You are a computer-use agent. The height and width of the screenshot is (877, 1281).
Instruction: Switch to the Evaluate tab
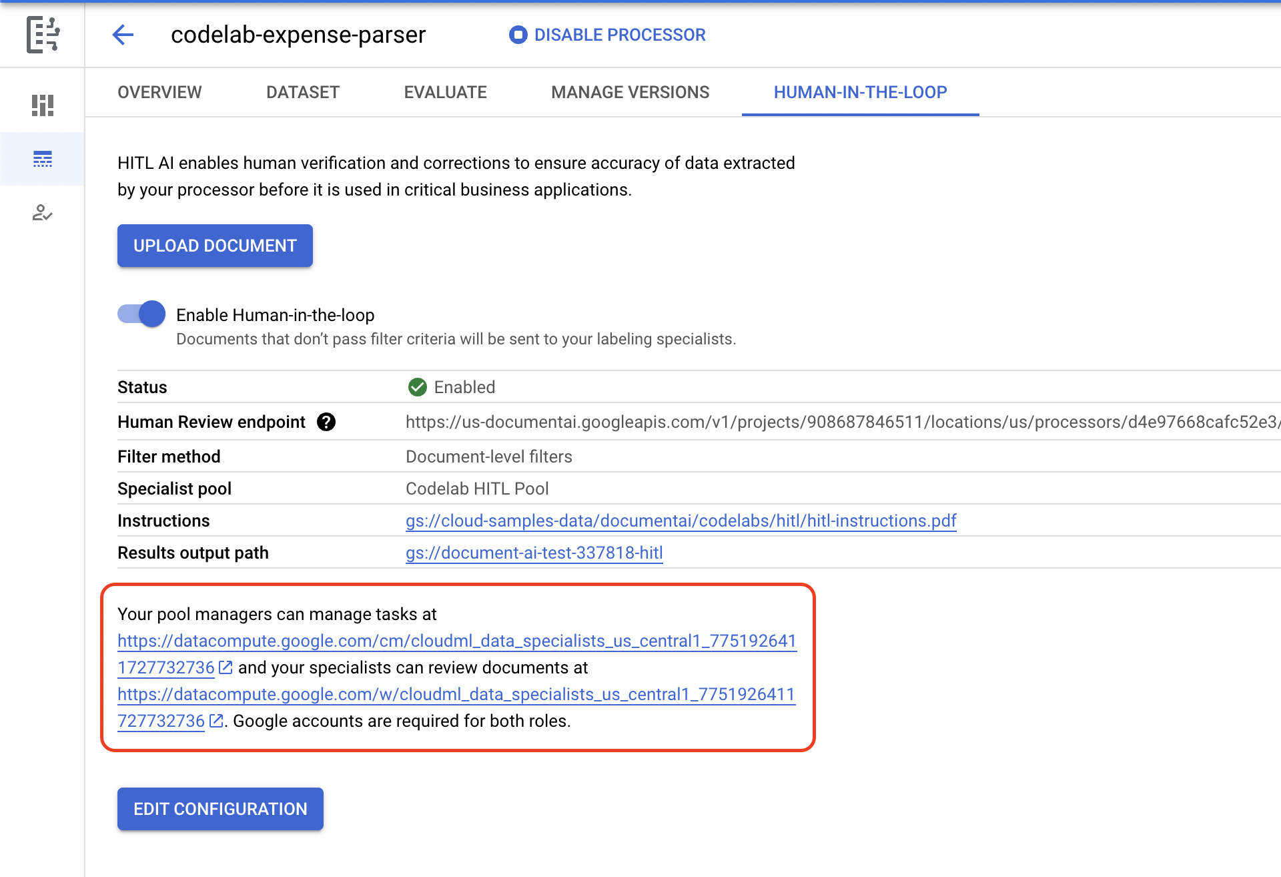coord(445,92)
